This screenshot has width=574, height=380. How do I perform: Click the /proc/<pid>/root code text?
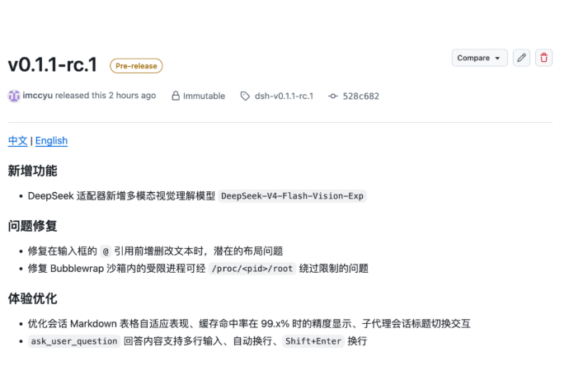pyautogui.click(x=252, y=269)
